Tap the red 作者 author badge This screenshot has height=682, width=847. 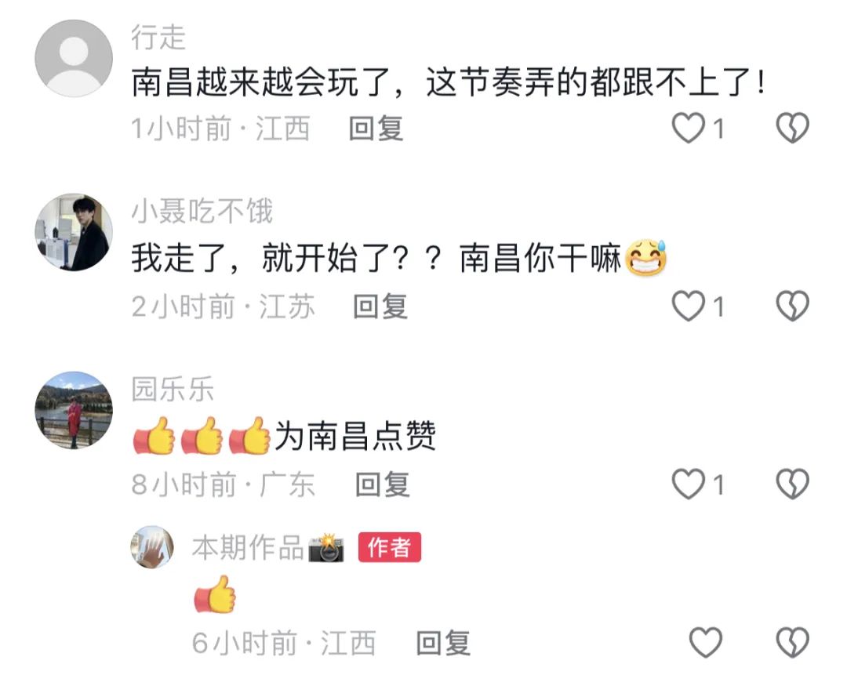(x=390, y=547)
